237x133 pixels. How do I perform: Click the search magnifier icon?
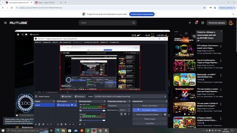[x=134, y=23]
